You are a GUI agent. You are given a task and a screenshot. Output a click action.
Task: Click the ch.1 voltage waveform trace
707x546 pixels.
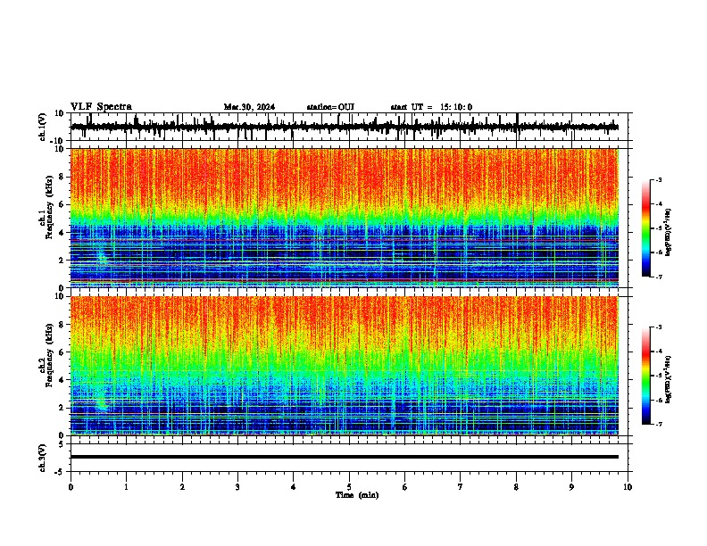[x=344, y=127]
